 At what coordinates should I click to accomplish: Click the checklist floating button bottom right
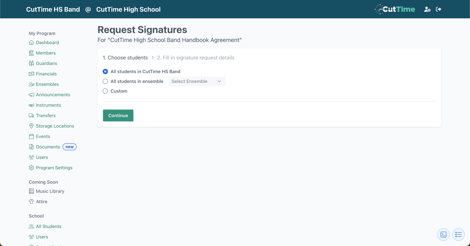coord(458,234)
